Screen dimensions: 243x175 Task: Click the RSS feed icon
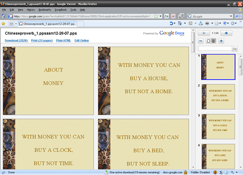pyautogui.click(x=191, y=24)
